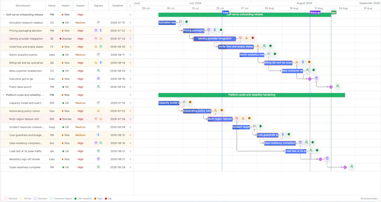This screenshot has width=381, height=202.
Task: Click people signal icon in Invite flow row
Action: 101,46
